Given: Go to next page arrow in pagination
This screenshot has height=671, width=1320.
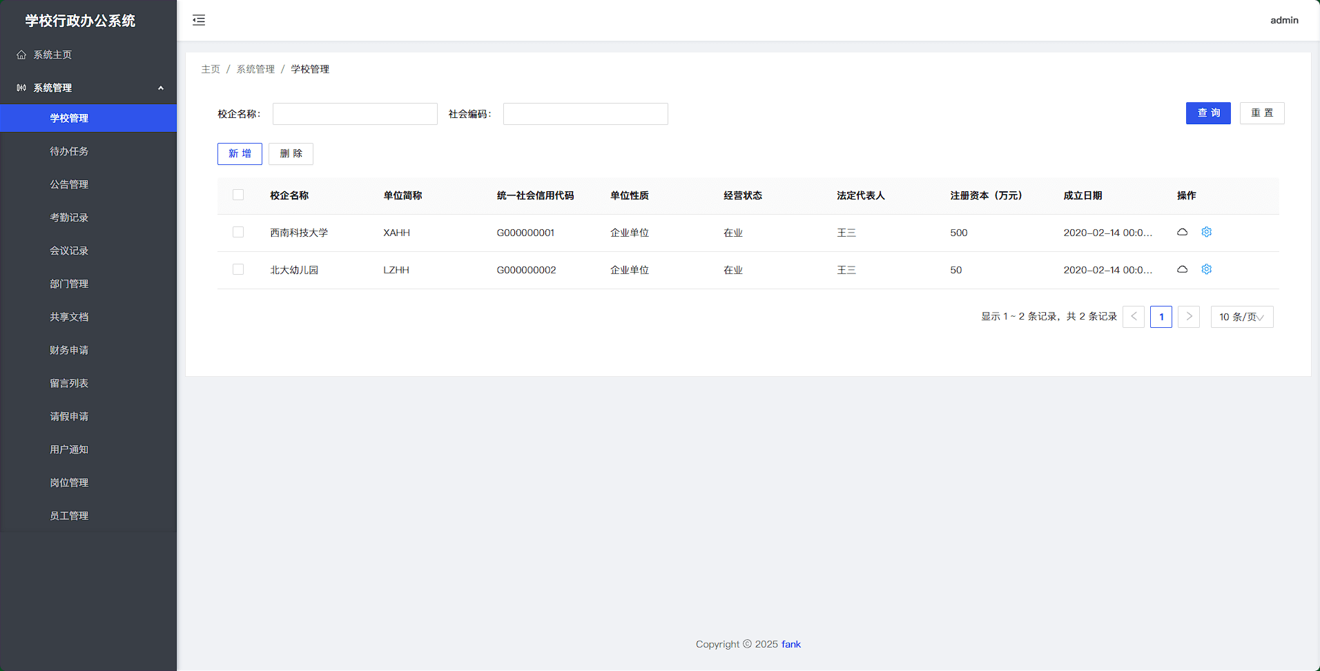Looking at the screenshot, I should (x=1188, y=317).
